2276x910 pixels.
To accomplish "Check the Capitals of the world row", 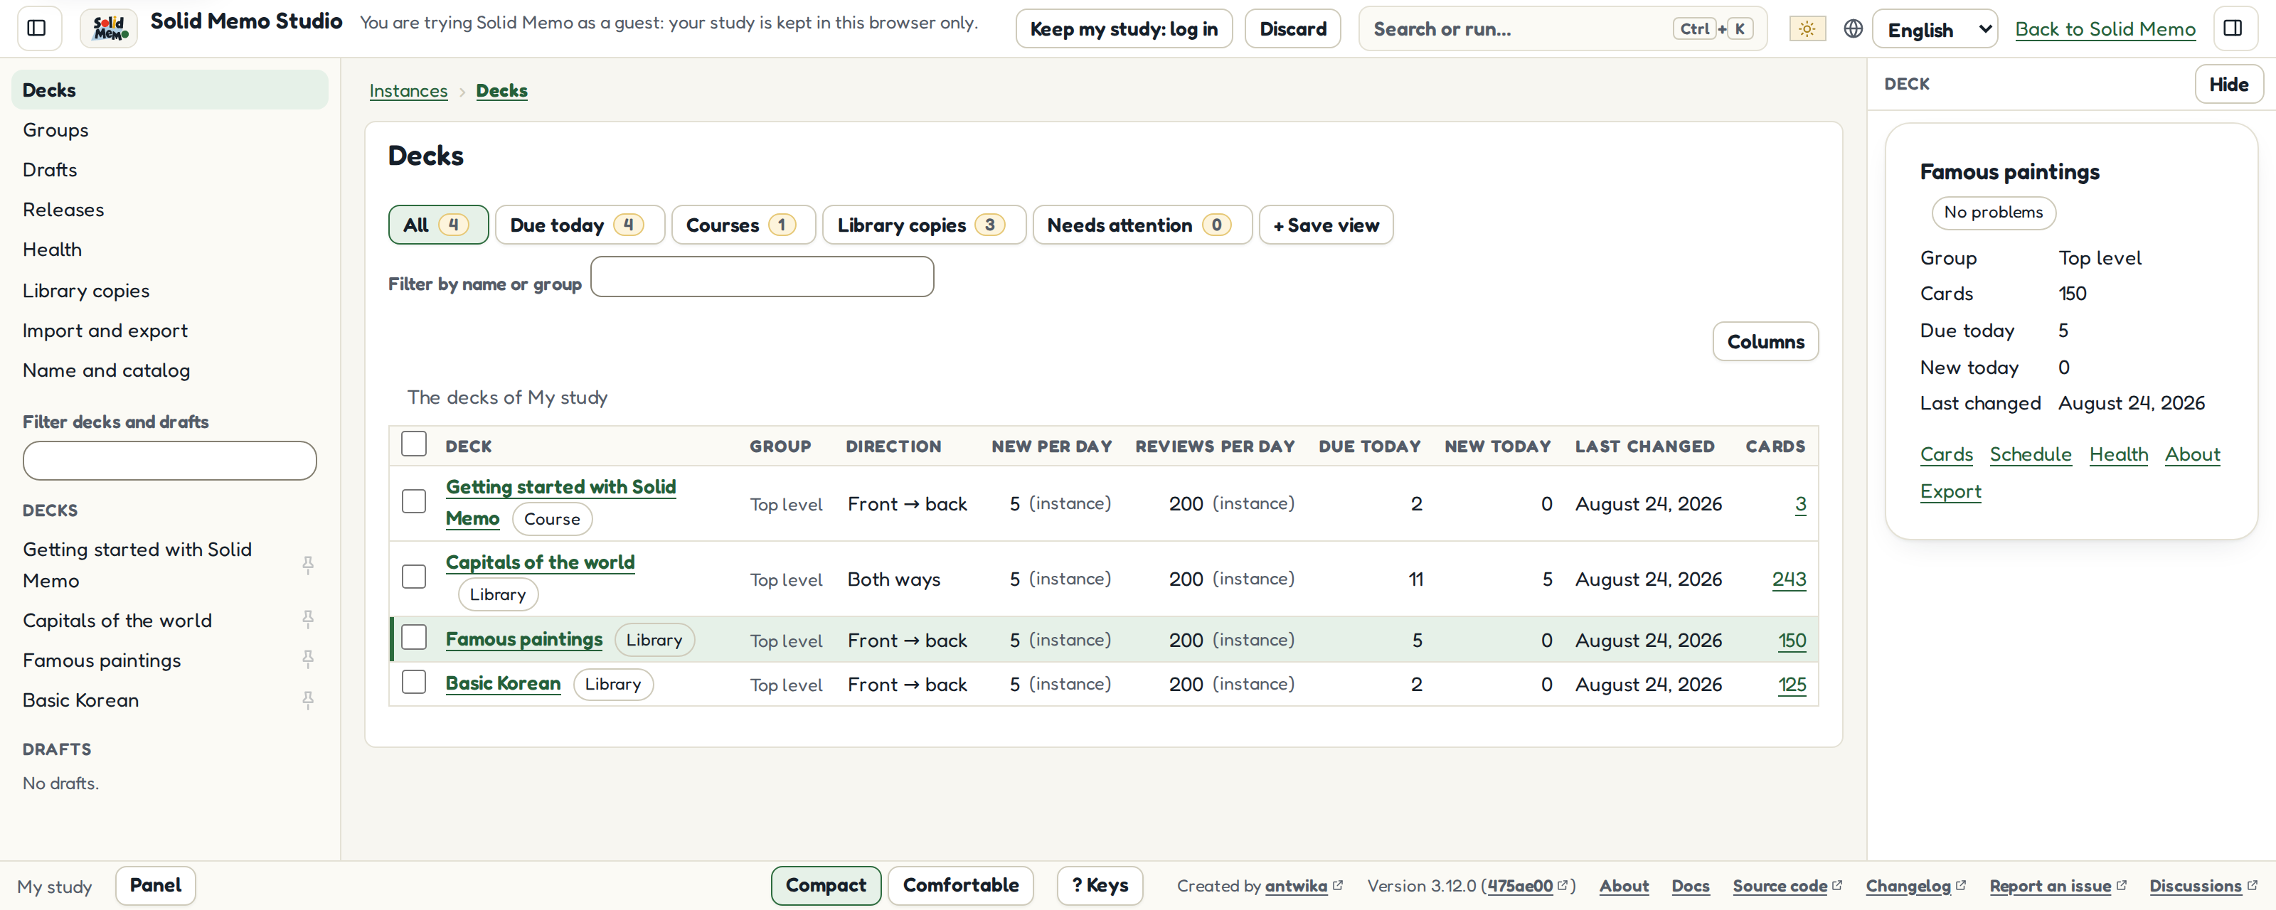I will pyautogui.click(x=413, y=577).
